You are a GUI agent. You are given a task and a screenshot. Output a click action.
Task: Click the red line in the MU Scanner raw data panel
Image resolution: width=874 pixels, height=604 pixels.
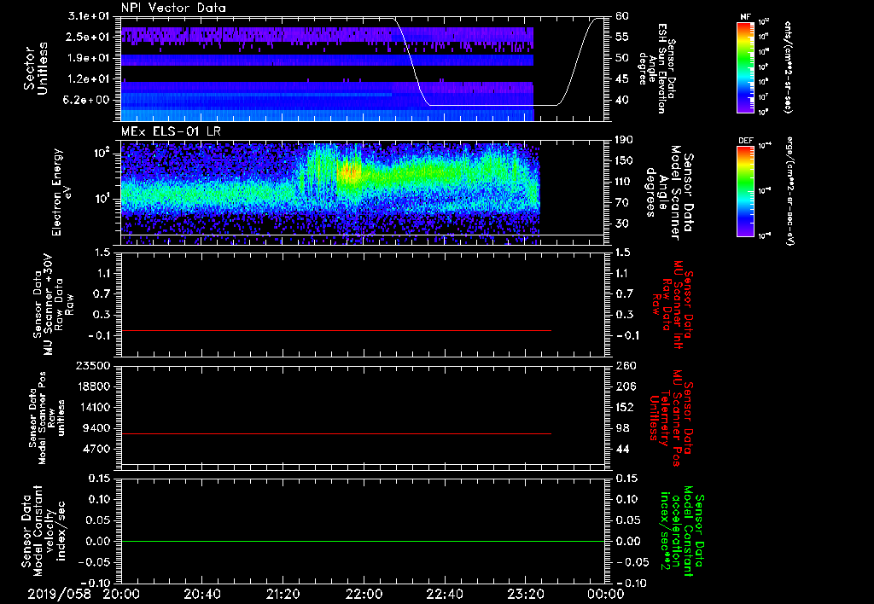tap(336, 330)
